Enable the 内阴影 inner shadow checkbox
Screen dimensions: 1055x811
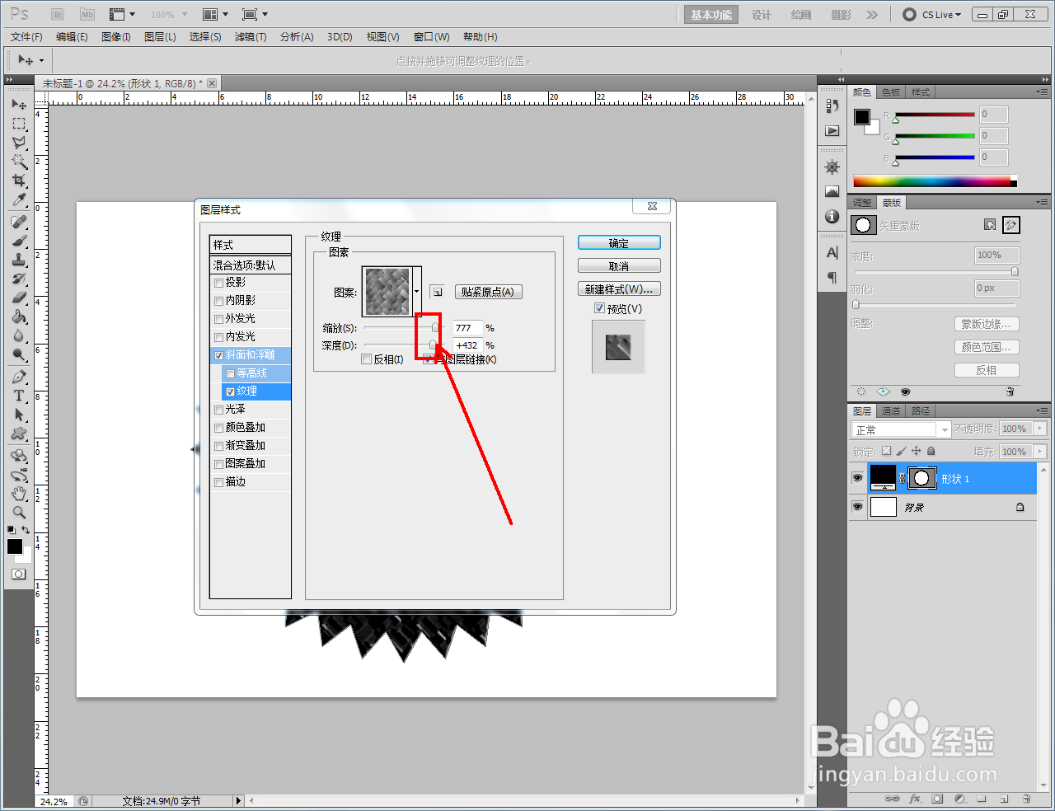[218, 301]
